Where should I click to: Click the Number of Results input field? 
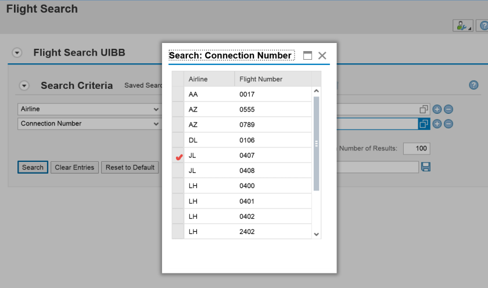click(x=416, y=149)
